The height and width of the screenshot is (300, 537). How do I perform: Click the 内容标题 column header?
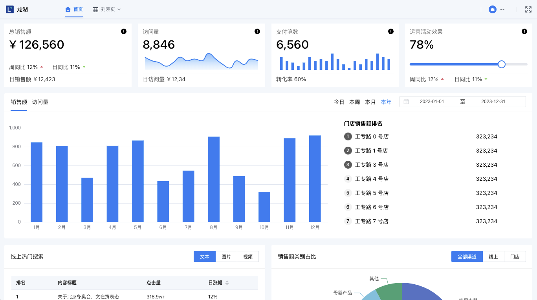(x=67, y=283)
